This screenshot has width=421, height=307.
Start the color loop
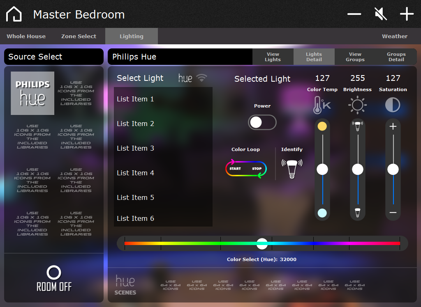235,169
